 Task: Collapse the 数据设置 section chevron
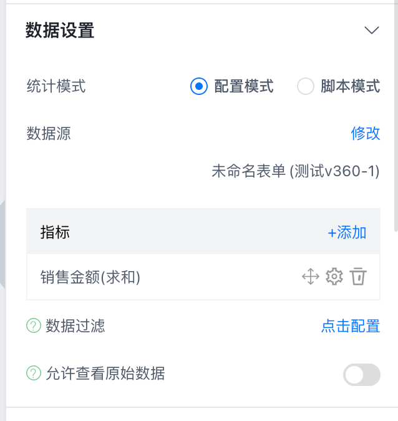(372, 31)
